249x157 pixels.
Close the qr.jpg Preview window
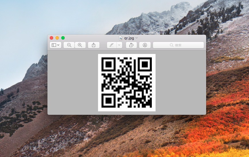click(51, 38)
